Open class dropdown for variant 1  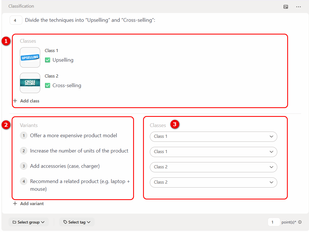[213, 136]
